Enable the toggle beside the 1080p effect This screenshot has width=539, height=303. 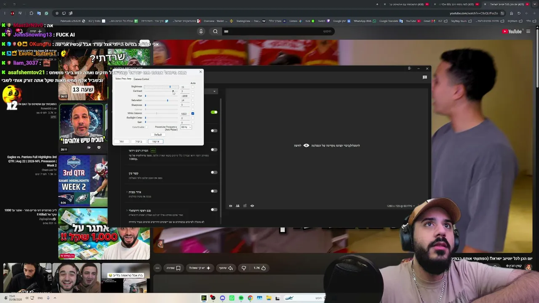(214, 149)
